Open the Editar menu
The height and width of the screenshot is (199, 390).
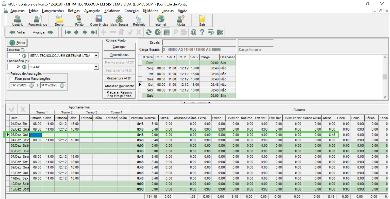pos(33,11)
